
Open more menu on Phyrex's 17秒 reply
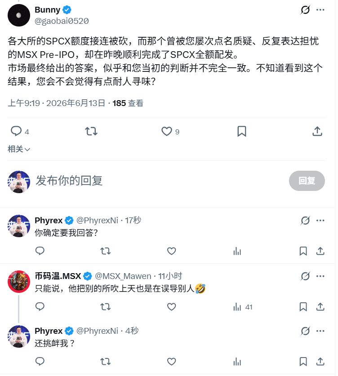pos(320,221)
